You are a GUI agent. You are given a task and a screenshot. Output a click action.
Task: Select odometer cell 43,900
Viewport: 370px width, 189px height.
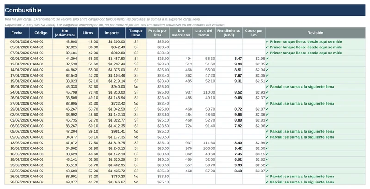pyautogui.click(x=65, y=41)
